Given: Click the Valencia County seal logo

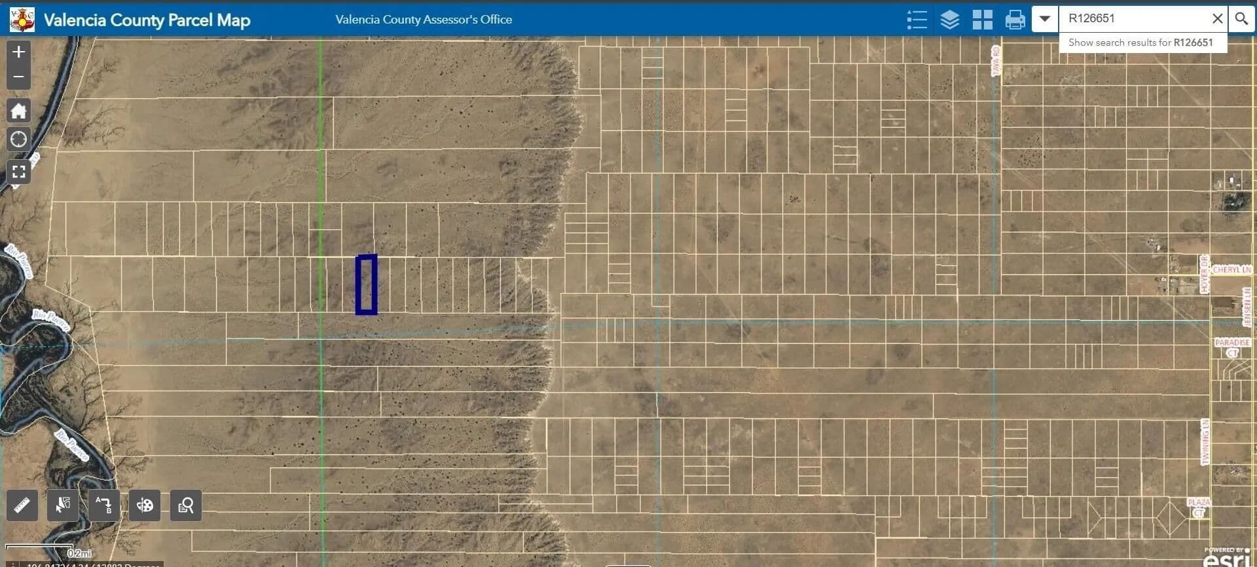Looking at the screenshot, I should (22, 20).
